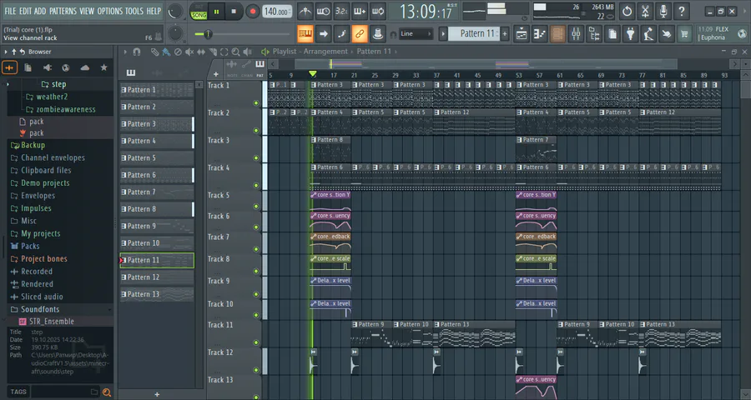The height and width of the screenshot is (400, 751).
Task: Switch the picker to the PAT tab
Action: click(x=260, y=68)
